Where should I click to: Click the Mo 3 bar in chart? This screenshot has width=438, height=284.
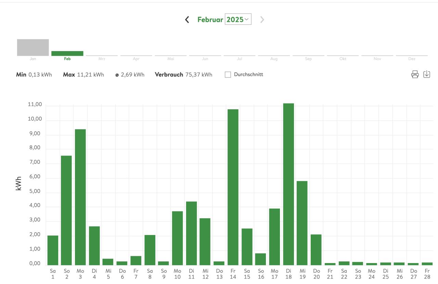click(80, 197)
